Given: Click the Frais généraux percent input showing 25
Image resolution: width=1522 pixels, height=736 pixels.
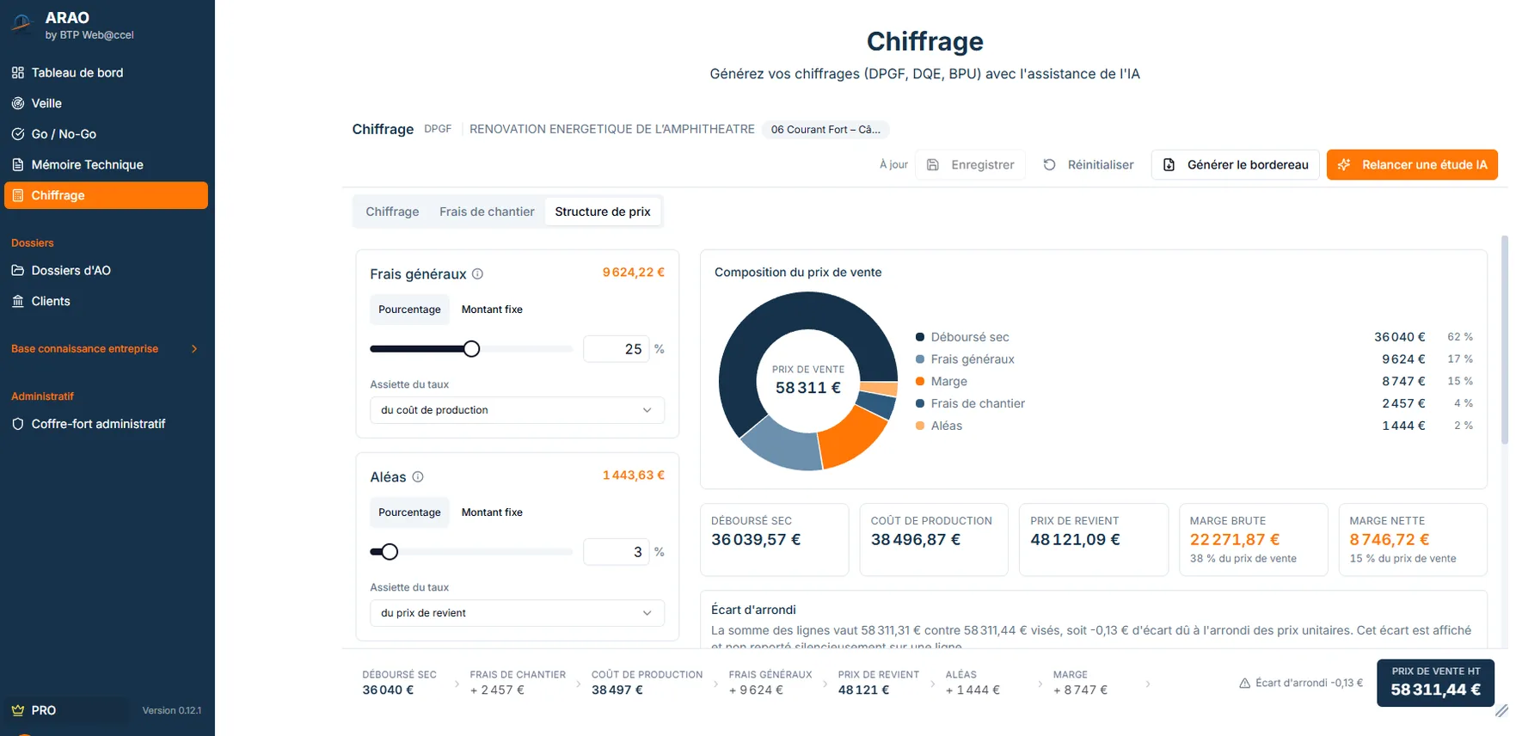Looking at the screenshot, I should pos(616,349).
